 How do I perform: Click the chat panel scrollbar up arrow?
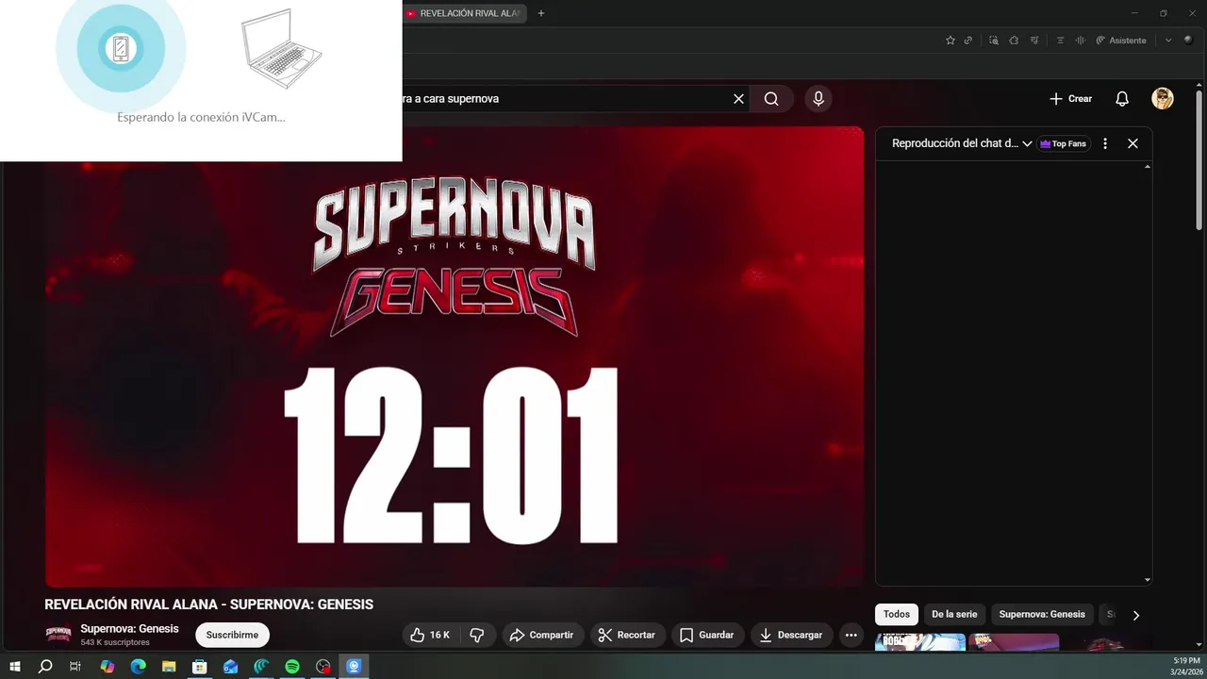pos(1148,167)
